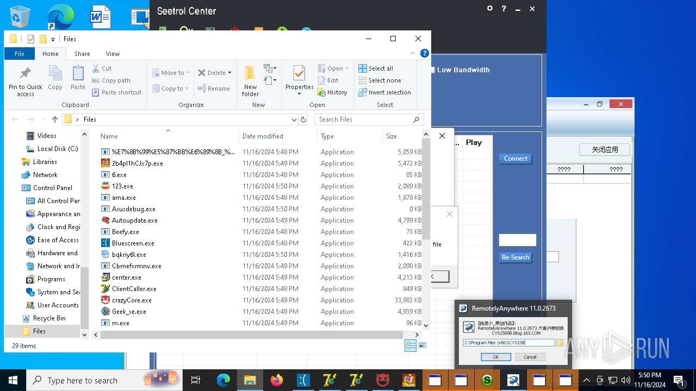Viewport: 696px width, 391px height.
Task: Open the New item dropdown icon
Action: coord(270,68)
